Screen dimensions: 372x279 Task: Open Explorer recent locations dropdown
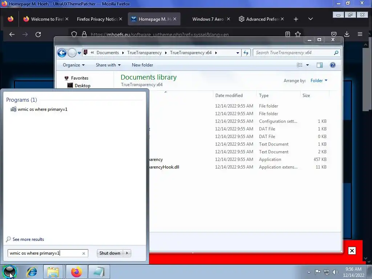(x=79, y=53)
